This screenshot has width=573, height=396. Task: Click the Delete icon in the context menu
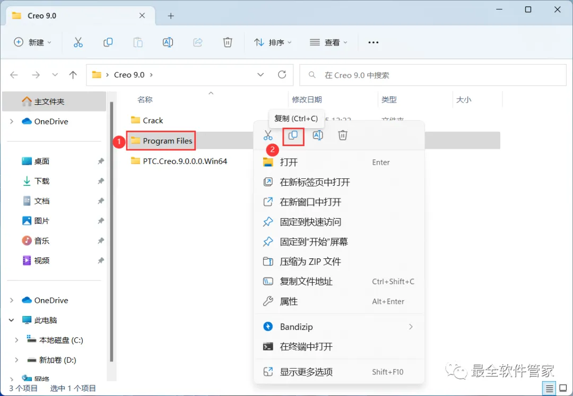[x=342, y=136]
